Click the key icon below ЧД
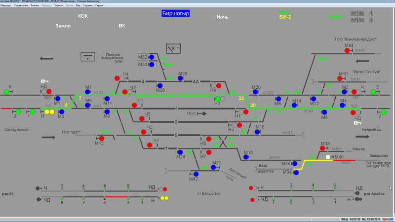The width and height of the screenshot is (395, 222). pyautogui.click(x=357, y=123)
